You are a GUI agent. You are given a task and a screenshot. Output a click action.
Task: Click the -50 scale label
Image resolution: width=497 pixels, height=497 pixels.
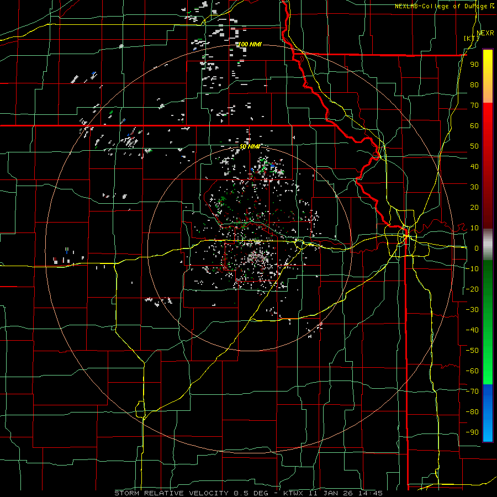pos(472,351)
